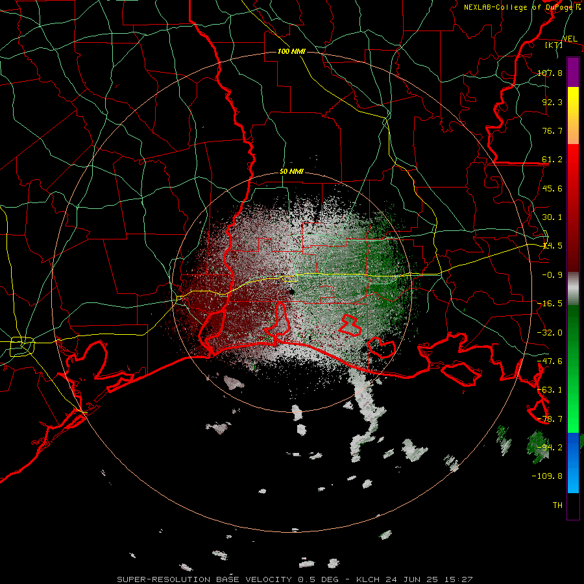The image size is (584, 584).
Task: Click the -94.2 value on velocity scale
Action: (550, 448)
